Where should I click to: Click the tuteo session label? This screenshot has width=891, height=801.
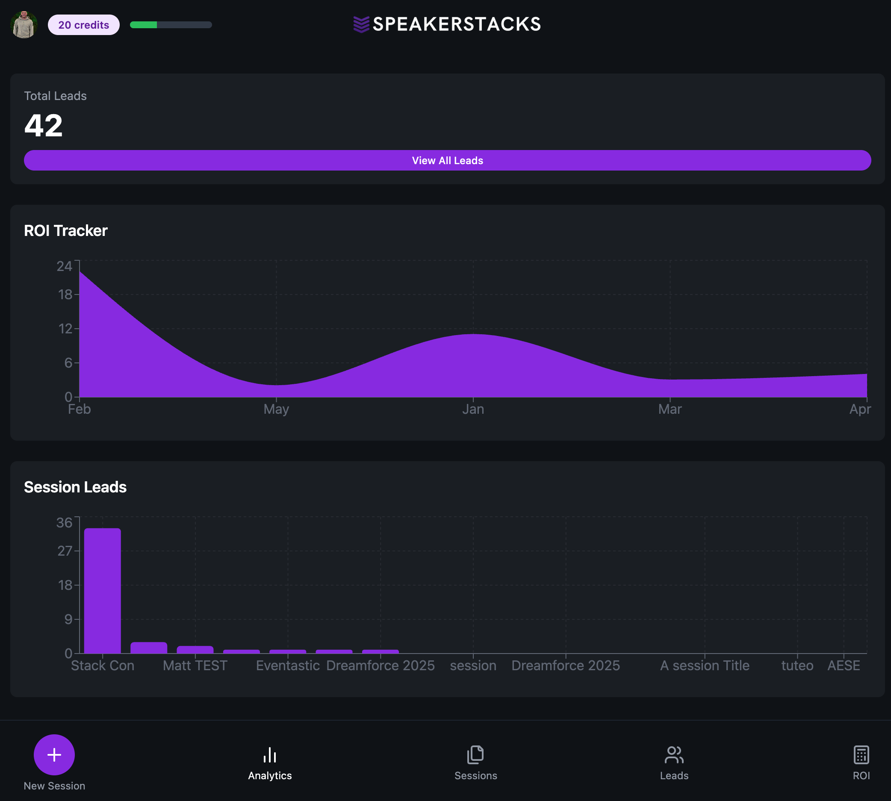797,666
